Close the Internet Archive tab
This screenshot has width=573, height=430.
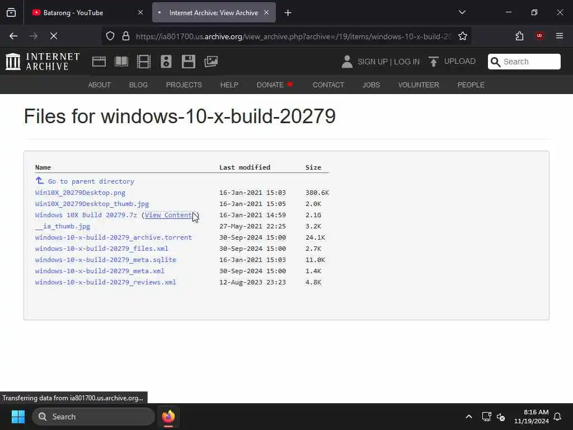click(x=266, y=13)
